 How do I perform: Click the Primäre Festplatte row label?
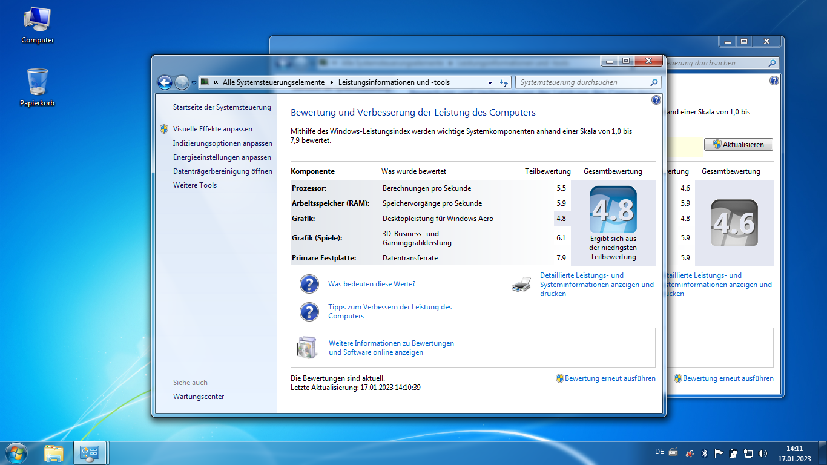[324, 258]
